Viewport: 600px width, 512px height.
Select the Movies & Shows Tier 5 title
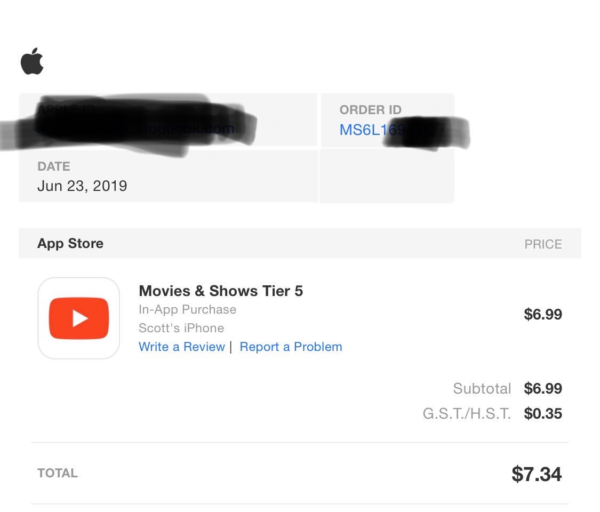point(221,291)
